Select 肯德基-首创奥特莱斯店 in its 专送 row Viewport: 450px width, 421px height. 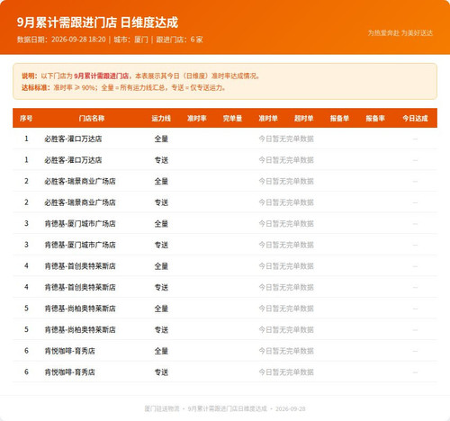(x=80, y=288)
